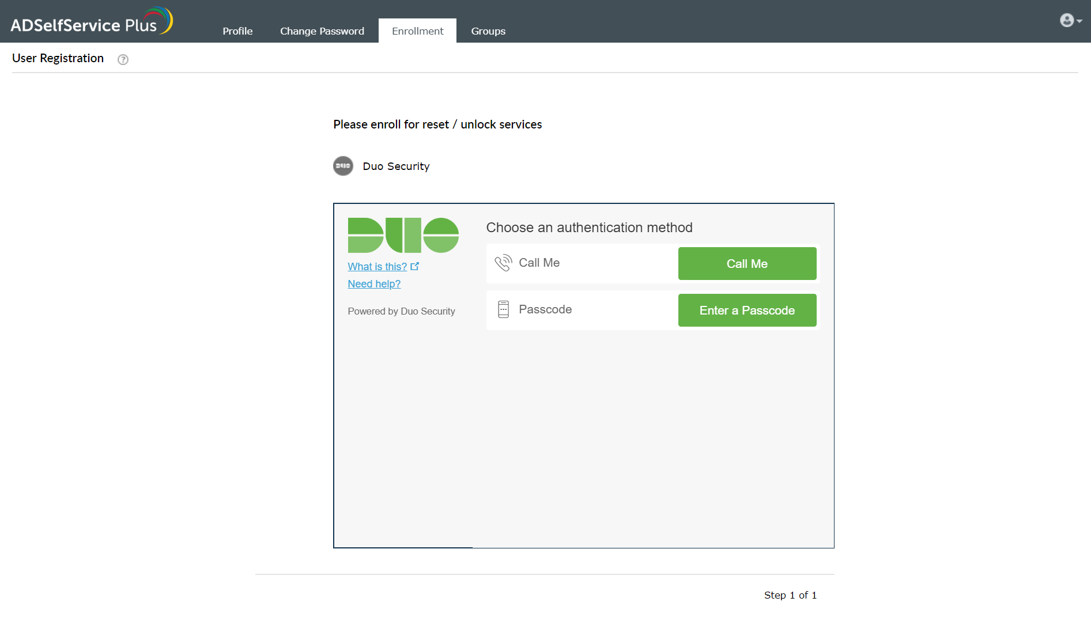
Task: Click the mobile device icon beside Passcode
Action: click(x=503, y=309)
